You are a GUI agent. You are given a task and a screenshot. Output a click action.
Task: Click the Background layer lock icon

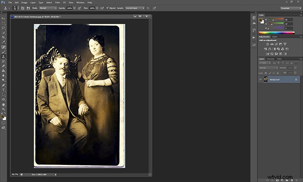pyautogui.click(x=296, y=80)
